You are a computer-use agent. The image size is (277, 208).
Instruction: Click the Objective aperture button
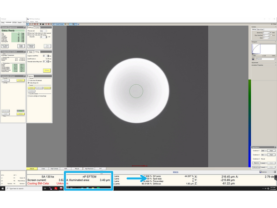point(256,163)
